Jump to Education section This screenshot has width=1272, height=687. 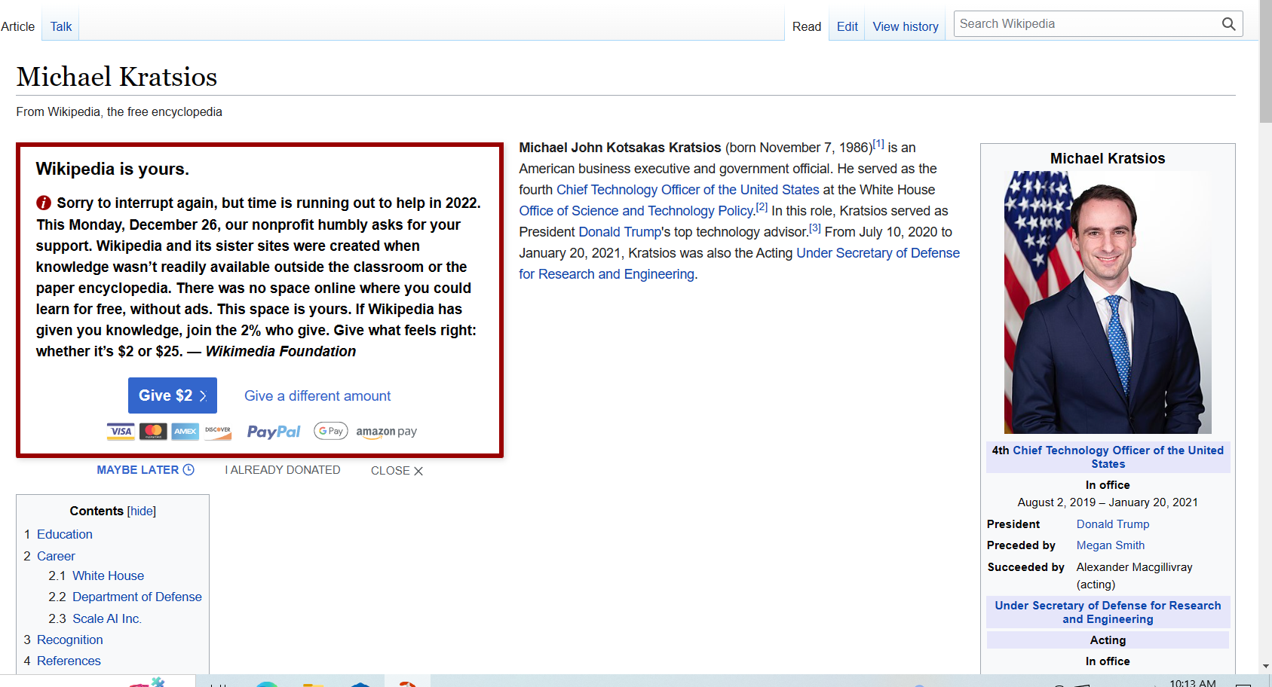coord(65,534)
